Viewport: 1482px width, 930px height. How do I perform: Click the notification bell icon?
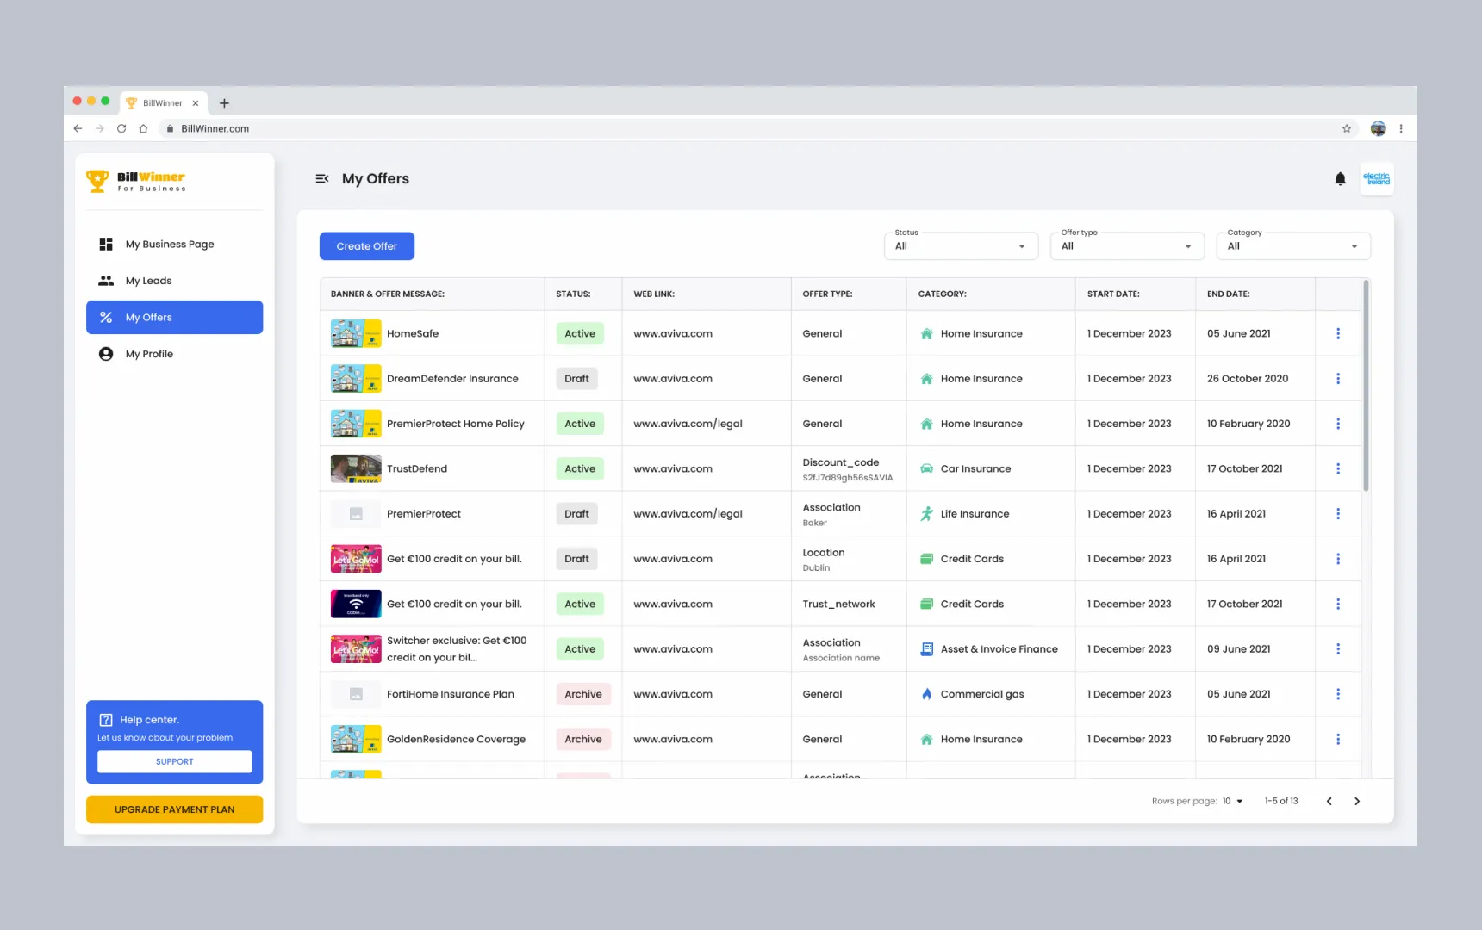click(x=1340, y=179)
